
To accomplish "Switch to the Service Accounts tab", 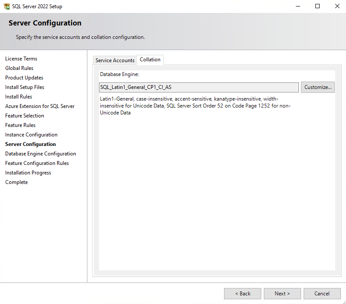I will (x=115, y=60).
